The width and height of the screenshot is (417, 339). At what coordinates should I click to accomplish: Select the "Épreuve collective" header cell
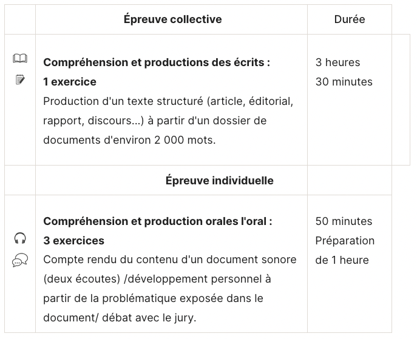click(x=172, y=19)
